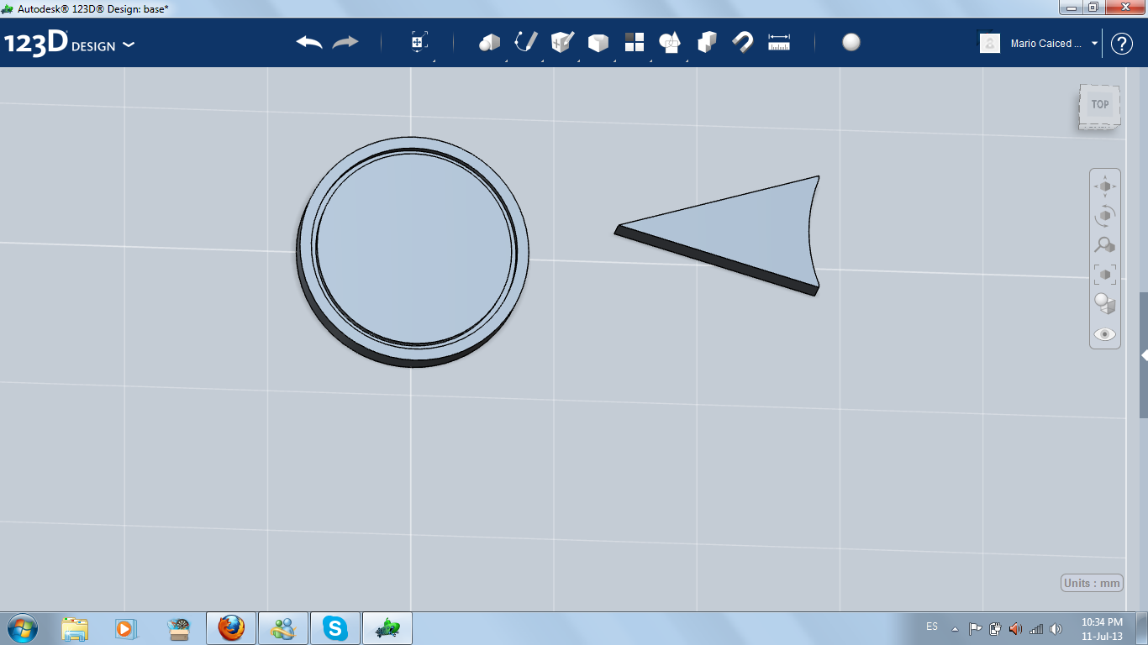Launch Windows Media Player from taskbar
The height and width of the screenshot is (645, 1148).
[124, 628]
